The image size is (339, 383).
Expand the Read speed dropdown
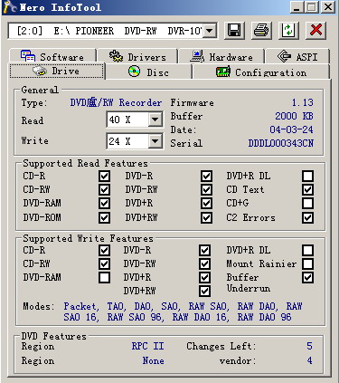155,120
